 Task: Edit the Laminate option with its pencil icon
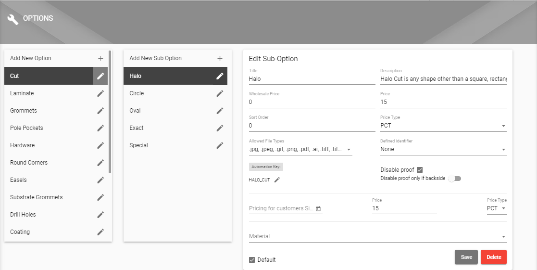100,93
